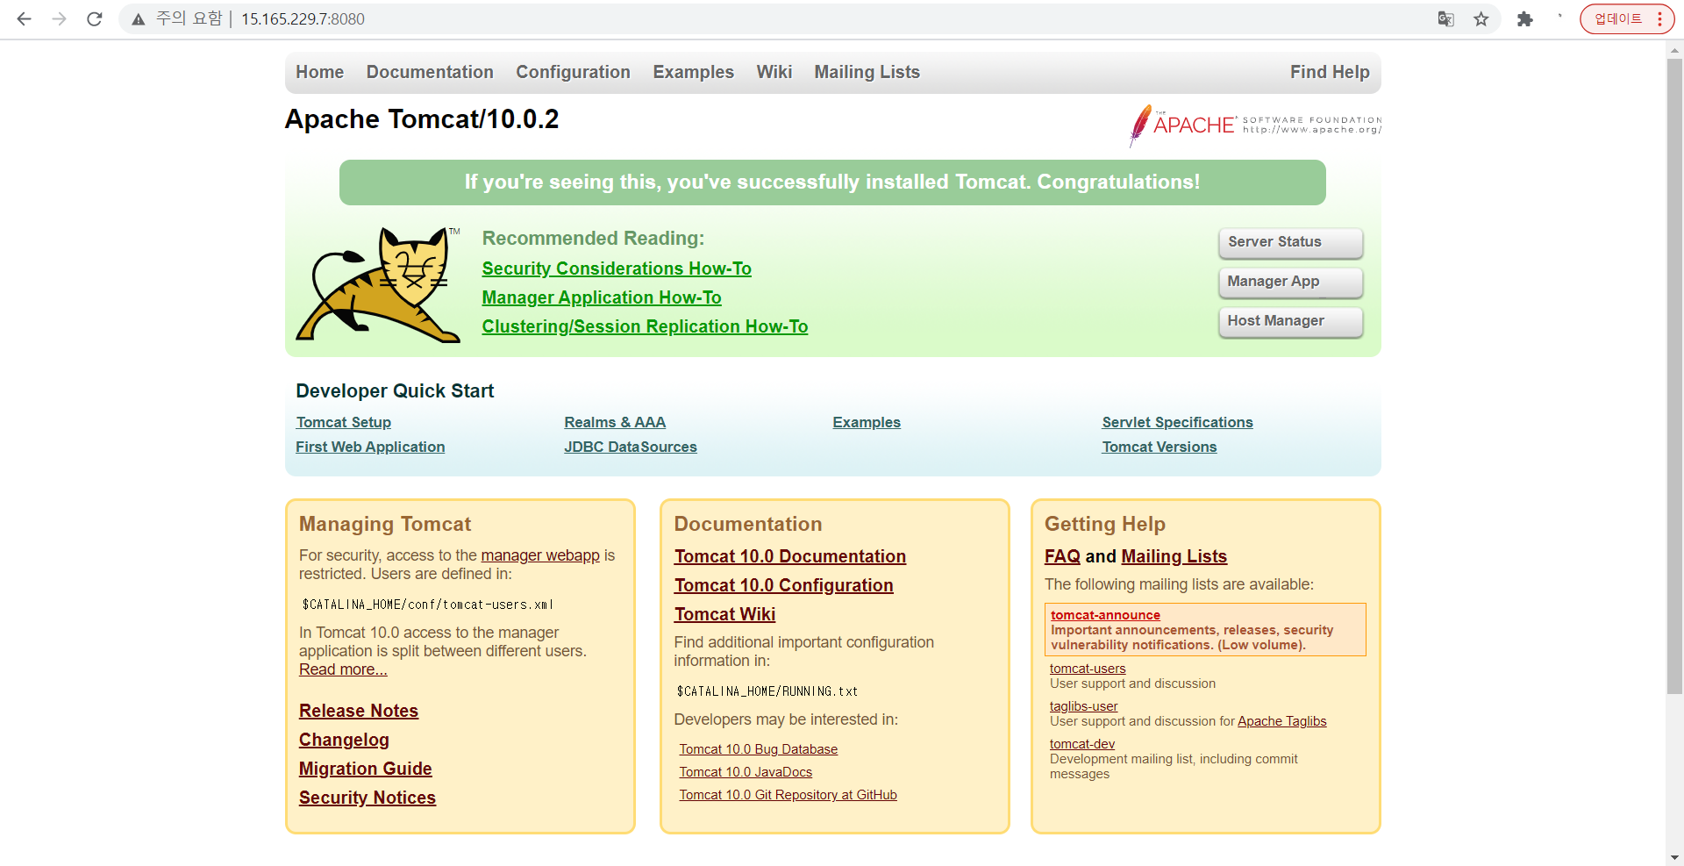Open Clustering/Session Replication How-To link

(645, 326)
